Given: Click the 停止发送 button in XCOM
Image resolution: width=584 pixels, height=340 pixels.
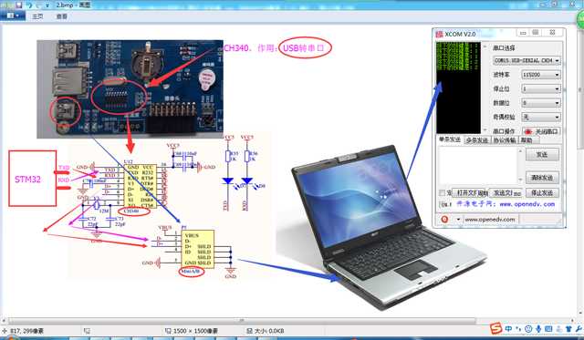Looking at the screenshot, I should 542,192.
